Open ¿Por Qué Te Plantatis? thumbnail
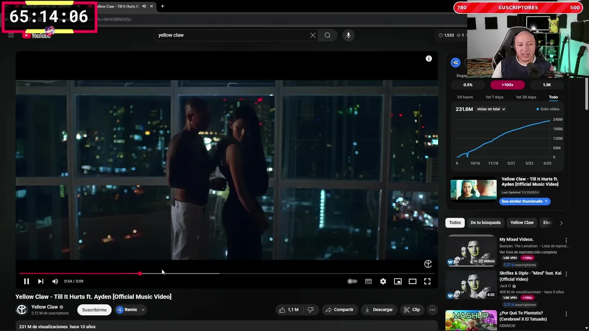Image resolution: width=589 pixels, height=331 pixels. (x=471, y=321)
